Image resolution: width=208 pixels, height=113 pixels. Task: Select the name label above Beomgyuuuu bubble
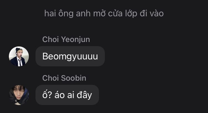[x=66, y=40]
